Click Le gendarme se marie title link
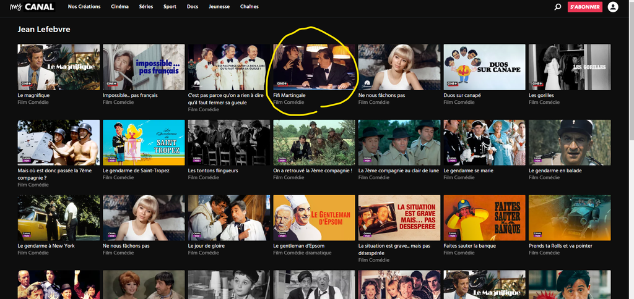The width and height of the screenshot is (634, 299). coord(469,171)
